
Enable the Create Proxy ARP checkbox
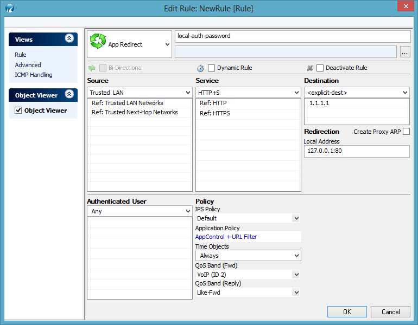(x=406, y=132)
